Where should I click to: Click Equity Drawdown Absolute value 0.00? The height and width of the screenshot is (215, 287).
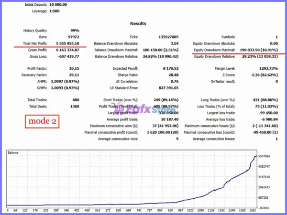(274, 43)
